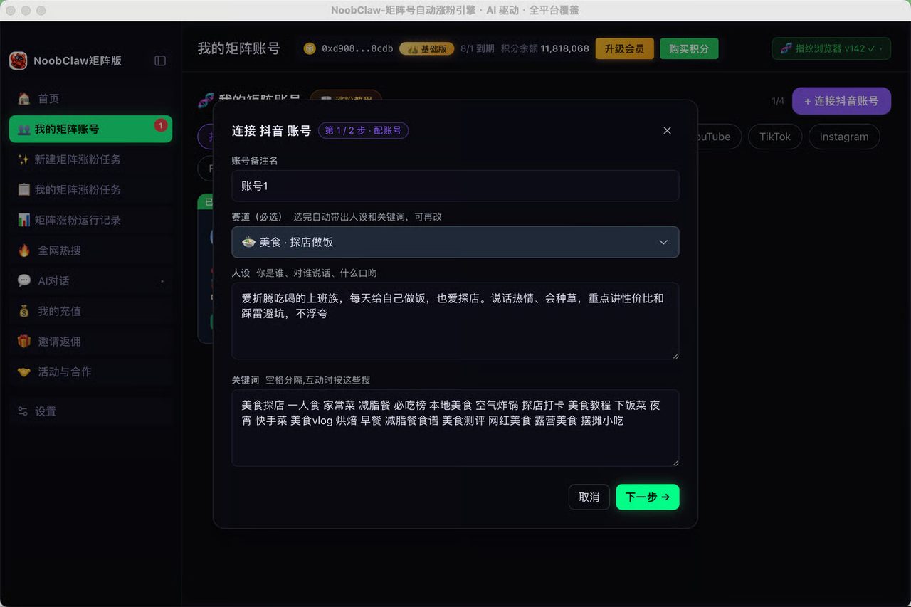The height and width of the screenshot is (607, 911).
Task: Click the sliders icon beside 设置
Action: pos(23,411)
